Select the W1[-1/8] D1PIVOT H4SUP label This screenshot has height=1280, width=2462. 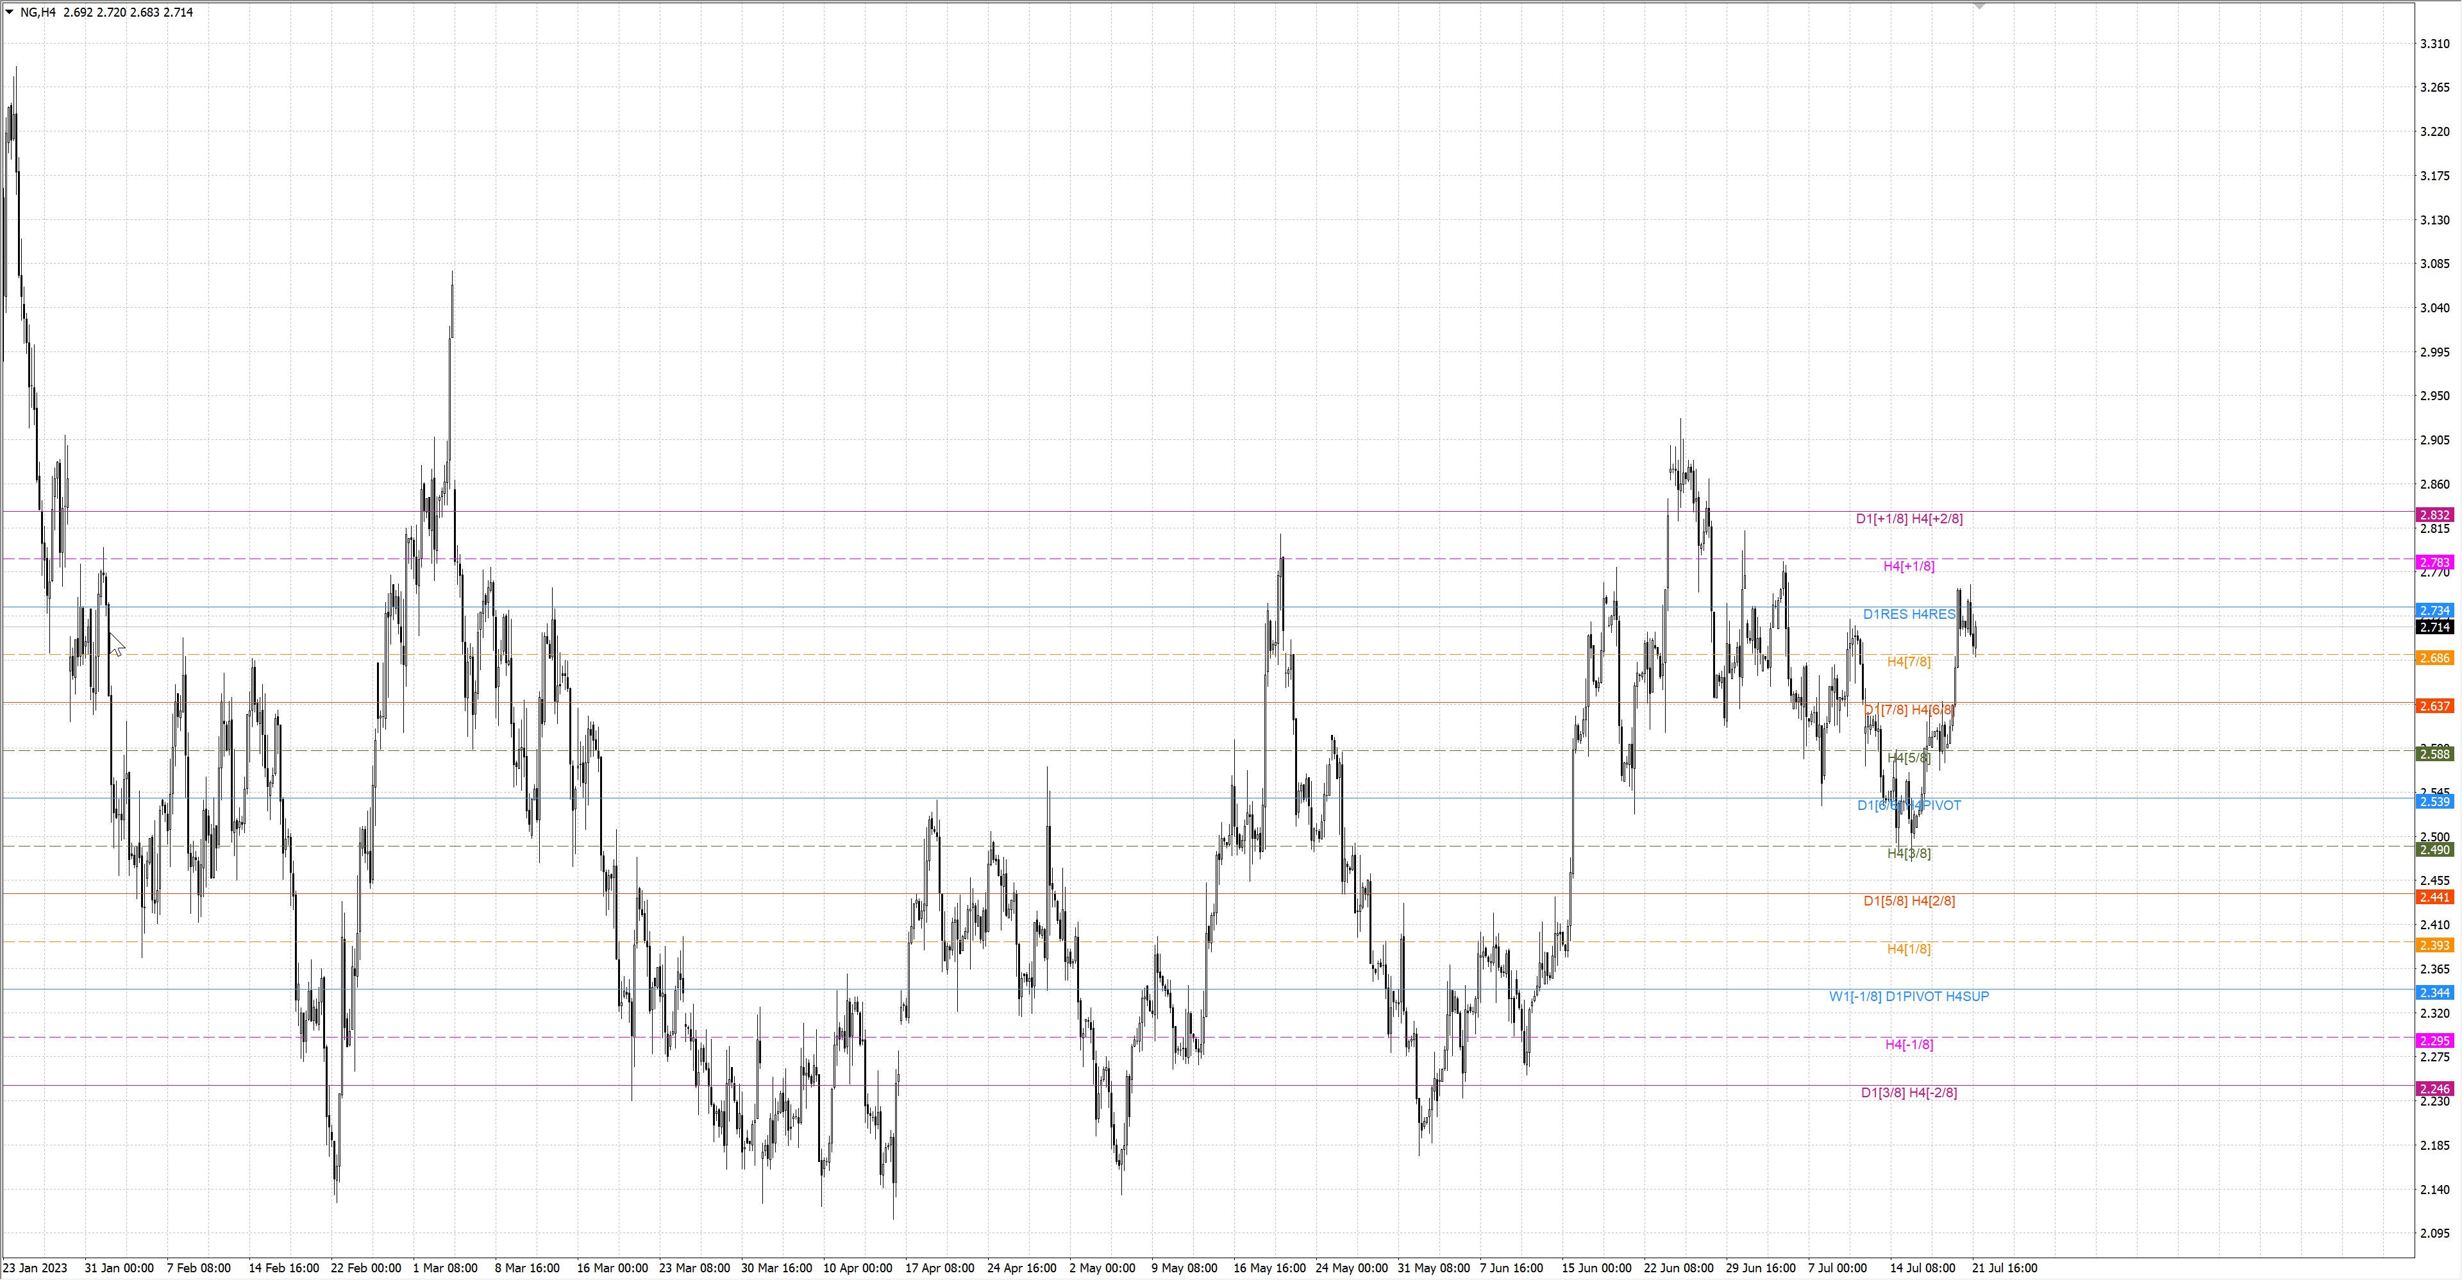pos(1909,996)
